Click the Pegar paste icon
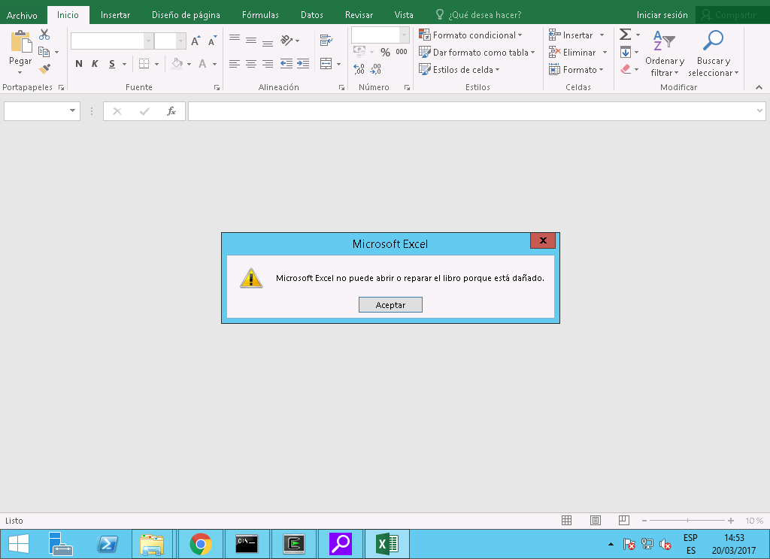770x559 pixels. pyautogui.click(x=20, y=41)
